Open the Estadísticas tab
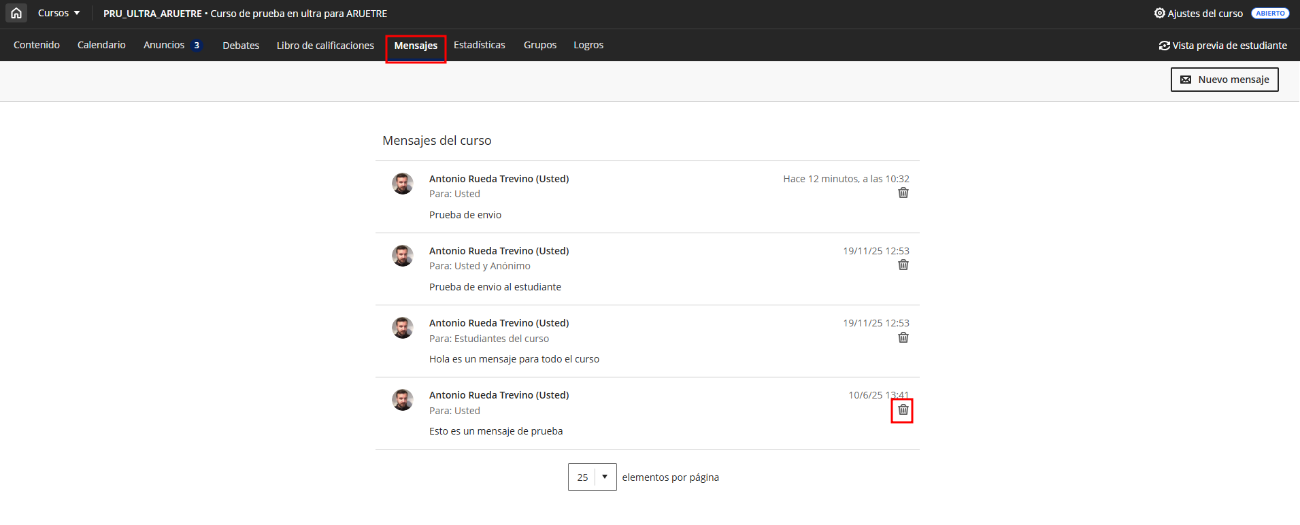 (x=479, y=45)
